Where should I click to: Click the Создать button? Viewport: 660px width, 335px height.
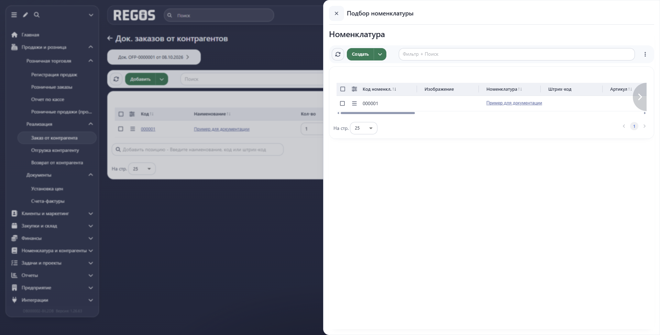(360, 54)
